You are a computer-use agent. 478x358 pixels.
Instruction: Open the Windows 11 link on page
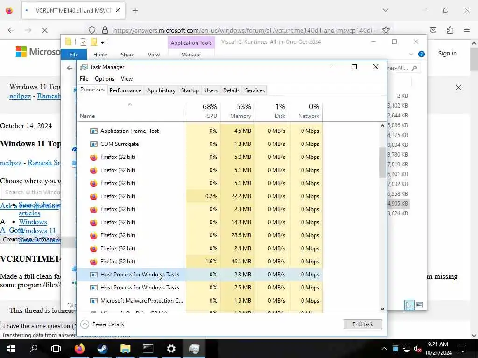37,231
